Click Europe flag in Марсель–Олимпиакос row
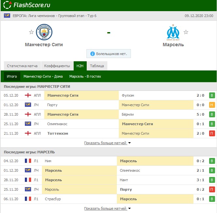This screenshot has width=217, height=213. point(28,170)
